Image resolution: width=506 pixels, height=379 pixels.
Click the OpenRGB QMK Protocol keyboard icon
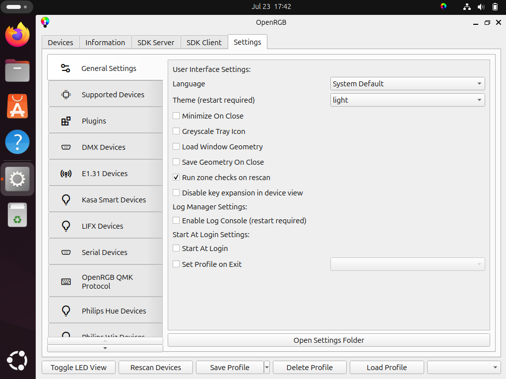[65, 282]
